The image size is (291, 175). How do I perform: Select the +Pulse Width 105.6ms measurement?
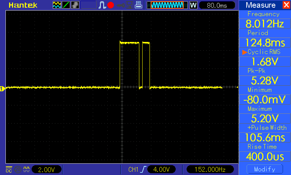pos(265,137)
